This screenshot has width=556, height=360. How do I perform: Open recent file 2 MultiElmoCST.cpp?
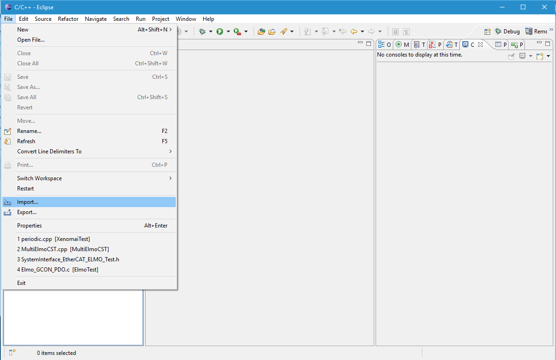tap(89, 249)
